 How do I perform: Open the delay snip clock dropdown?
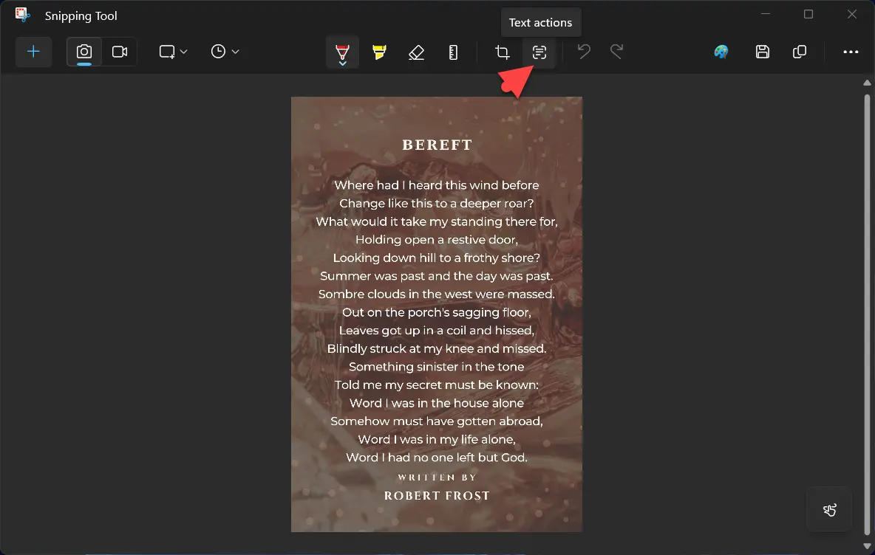point(225,52)
